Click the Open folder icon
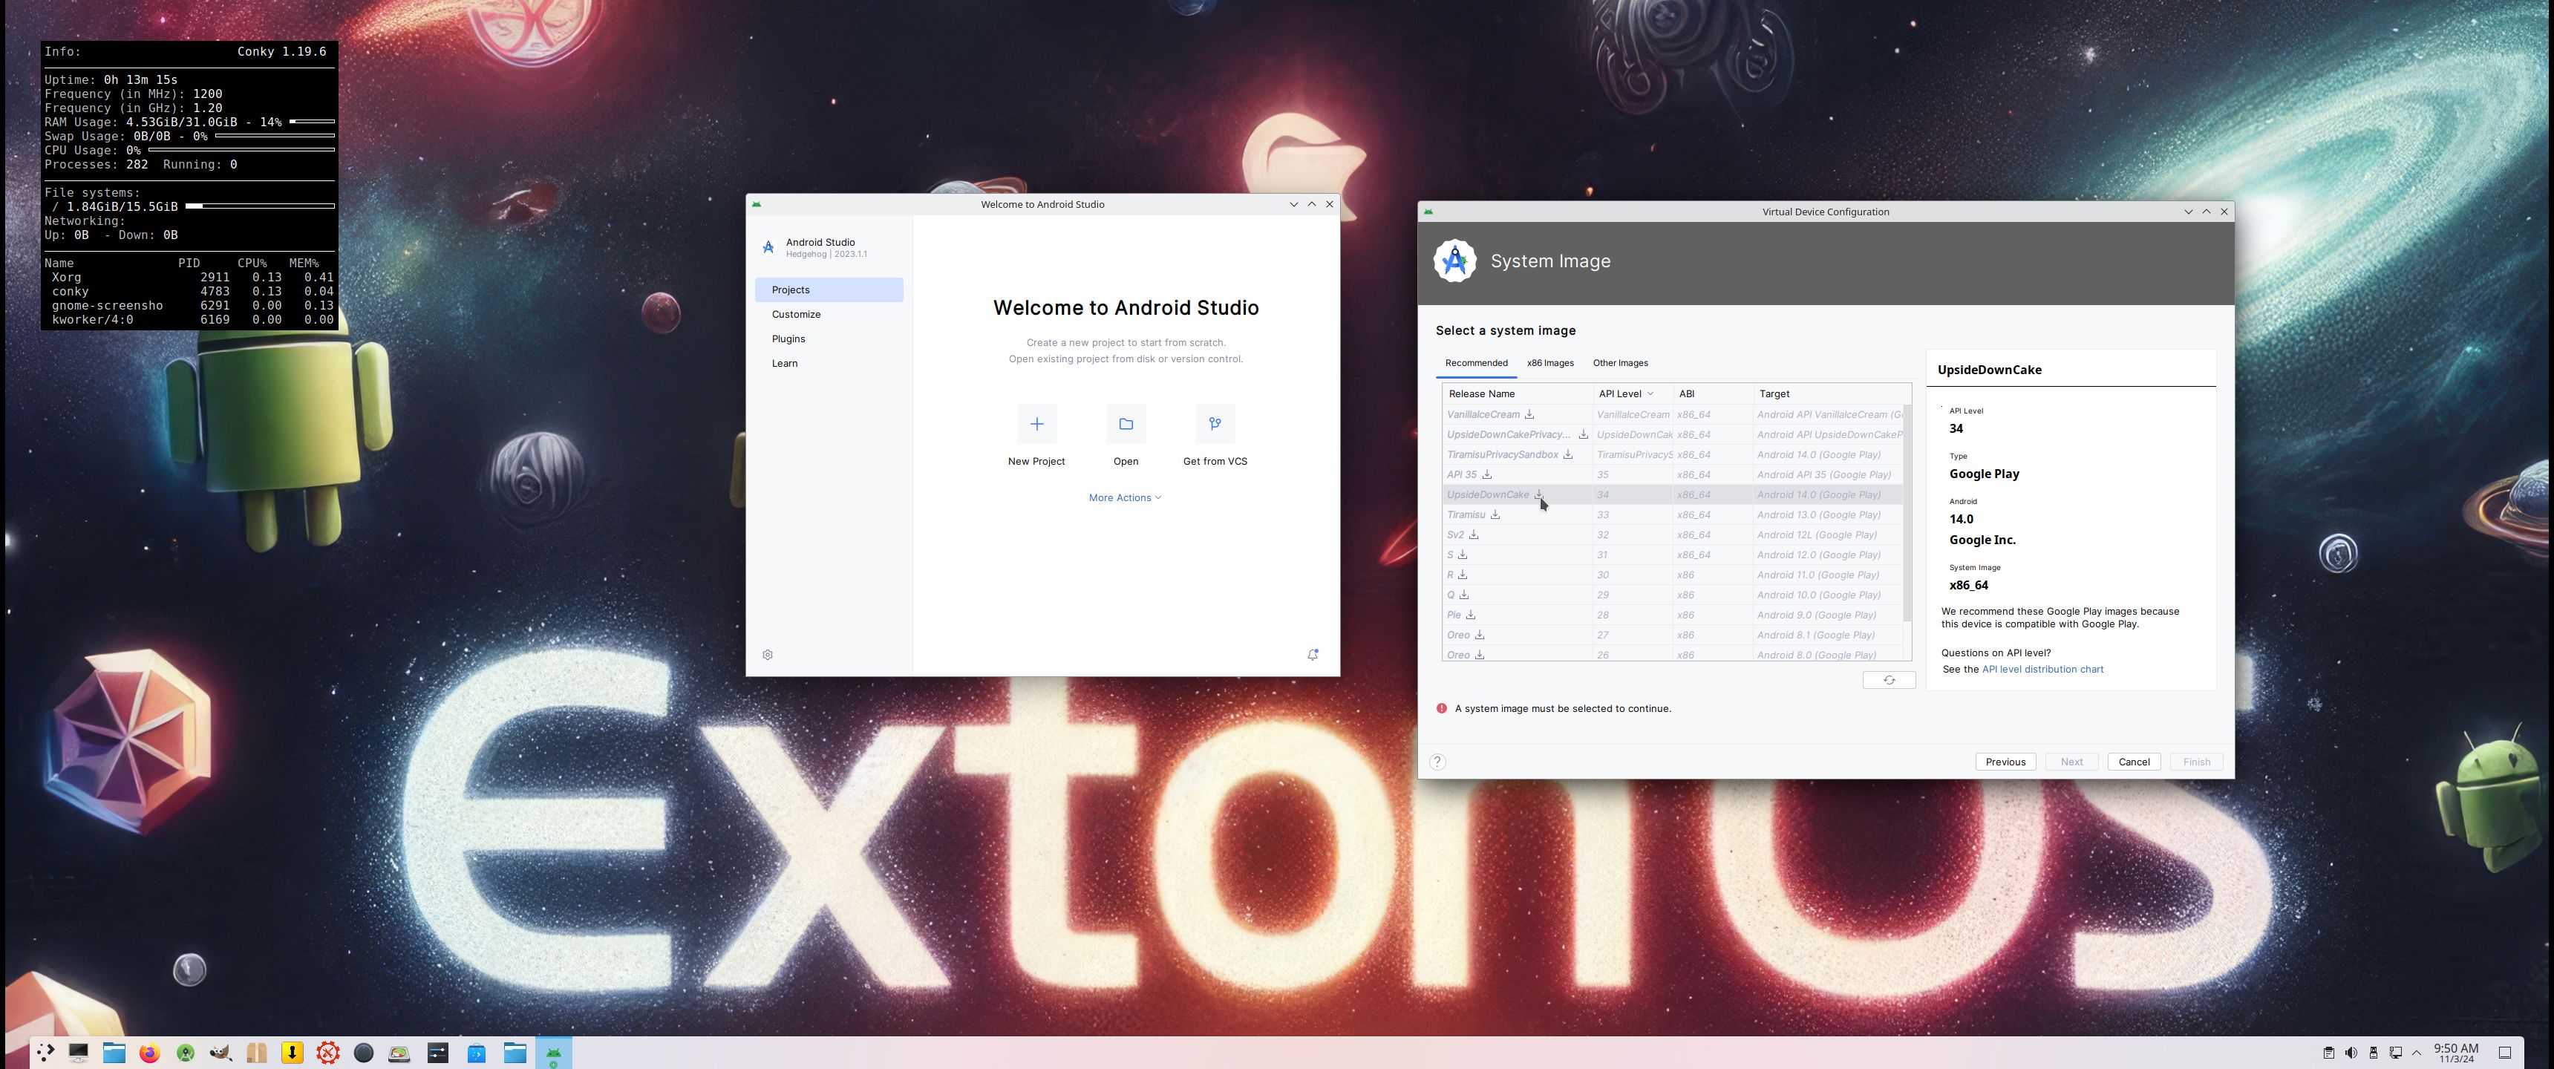The width and height of the screenshot is (2554, 1069). click(1126, 423)
